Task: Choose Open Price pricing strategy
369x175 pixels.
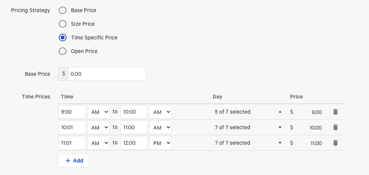Action: tap(63, 51)
